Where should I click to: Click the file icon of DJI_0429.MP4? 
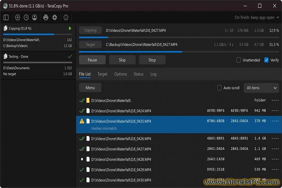88,170
